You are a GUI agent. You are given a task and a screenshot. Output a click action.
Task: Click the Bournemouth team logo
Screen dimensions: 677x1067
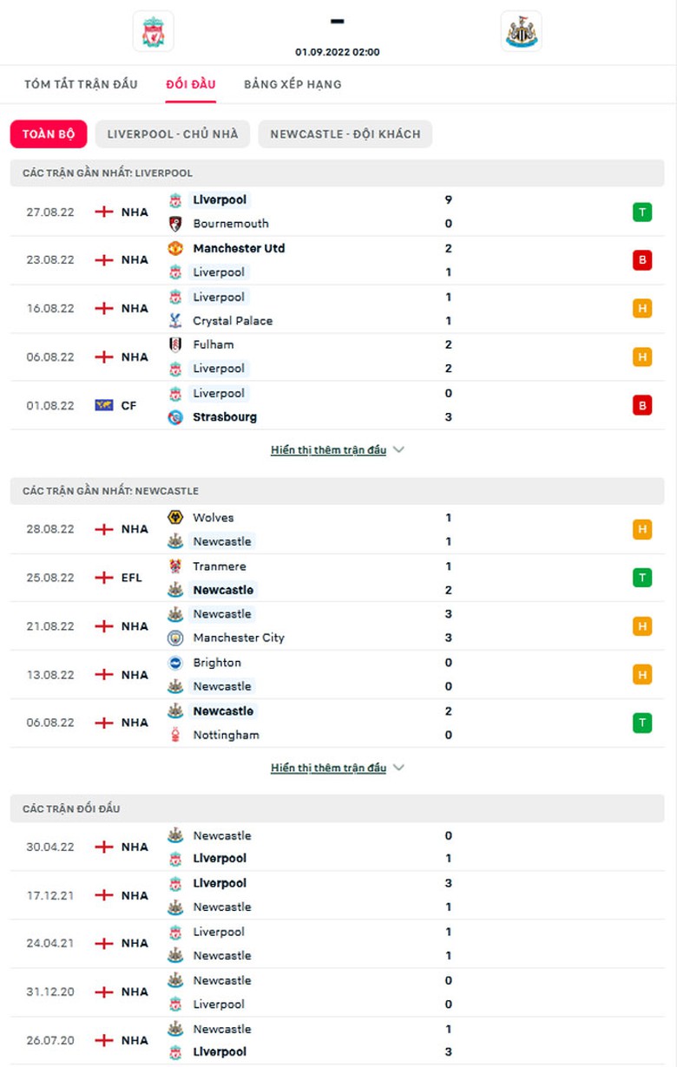click(x=175, y=224)
